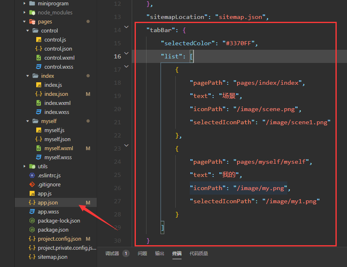Switch to the 代码质量 tab
The width and height of the screenshot is (347, 267).
tap(199, 253)
